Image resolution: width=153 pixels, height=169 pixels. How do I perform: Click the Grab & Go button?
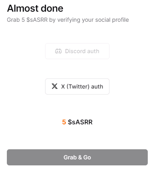tap(77, 157)
